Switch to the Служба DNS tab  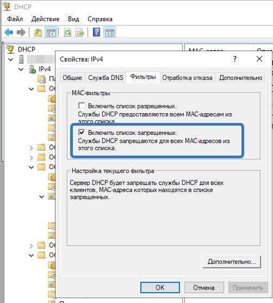tap(106, 78)
